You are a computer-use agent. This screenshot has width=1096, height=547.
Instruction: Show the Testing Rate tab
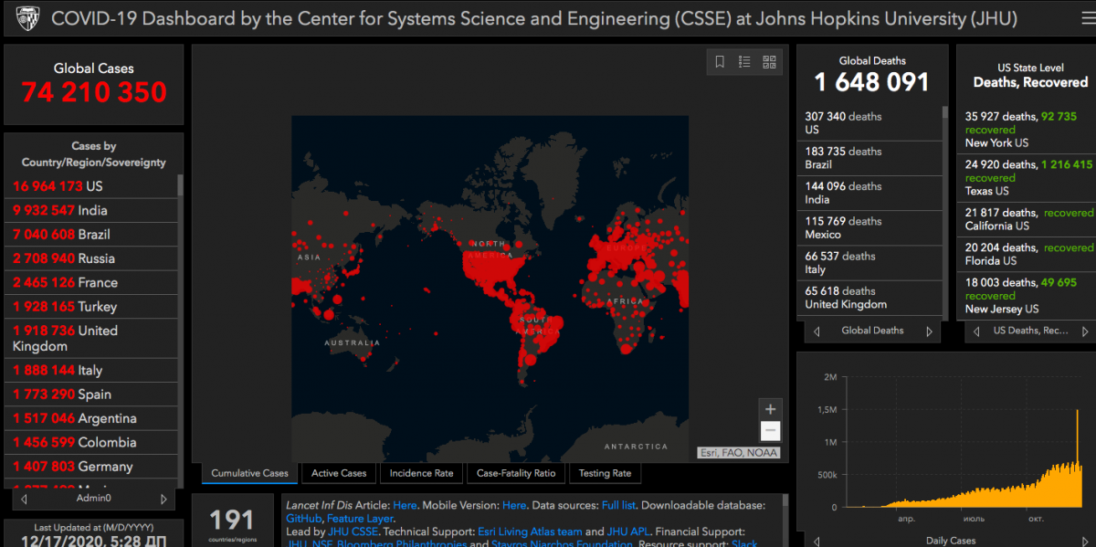tap(605, 473)
